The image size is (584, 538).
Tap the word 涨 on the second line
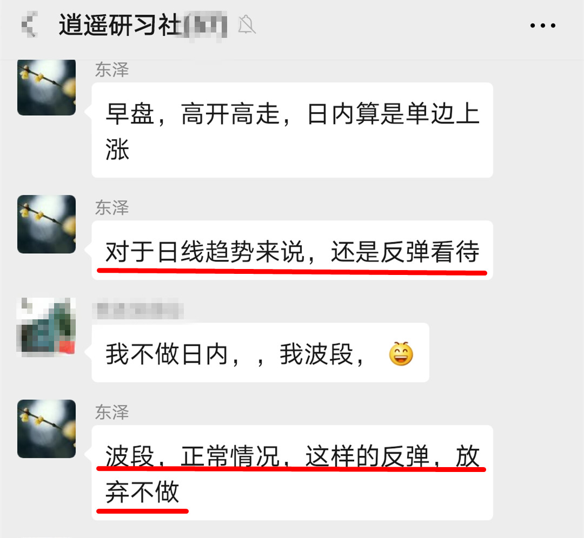pyautogui.click(x=117, y=149)
